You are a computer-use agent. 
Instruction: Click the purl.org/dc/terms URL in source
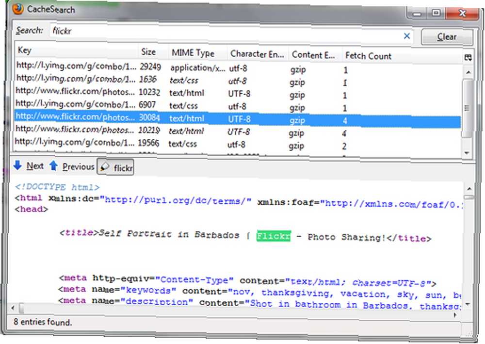tap(177, 200)
